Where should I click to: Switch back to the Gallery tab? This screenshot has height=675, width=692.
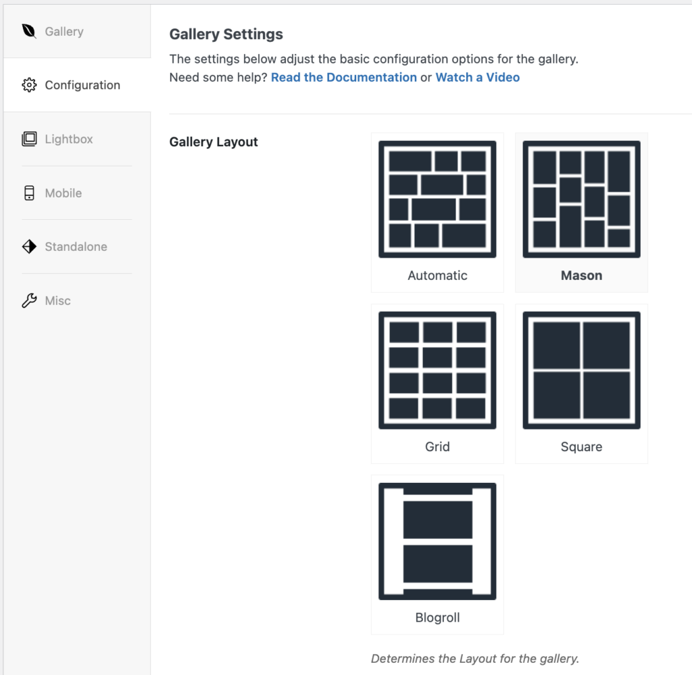point(64,31)
